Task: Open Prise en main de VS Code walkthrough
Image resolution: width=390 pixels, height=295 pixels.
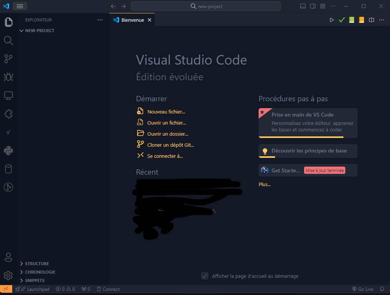Action: click(308, 123)
